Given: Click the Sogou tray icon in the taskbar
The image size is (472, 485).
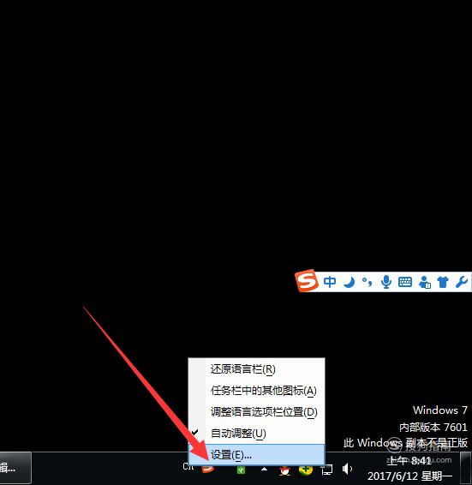Looking at the screenshot, I should (208, 469).
